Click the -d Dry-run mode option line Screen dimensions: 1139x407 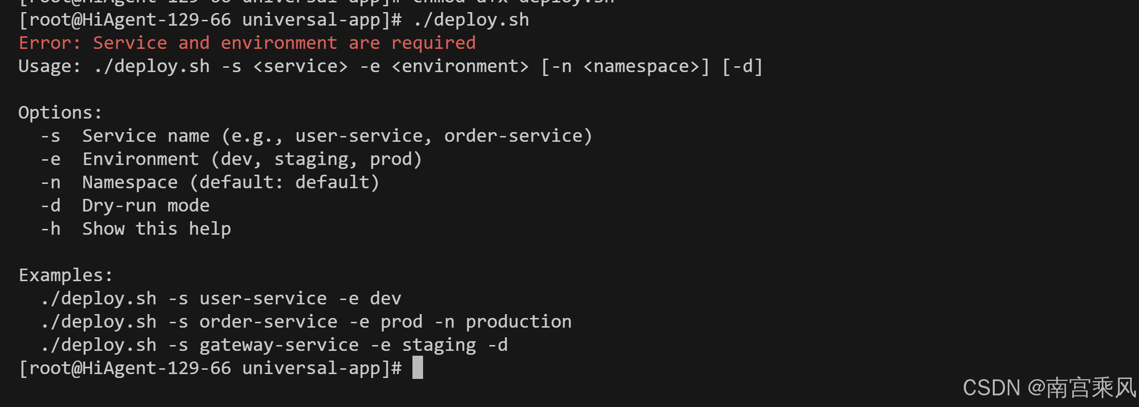[125, 206]
